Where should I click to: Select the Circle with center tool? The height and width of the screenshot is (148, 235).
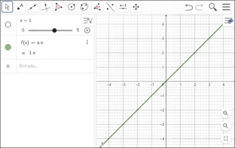click(71, 7)
